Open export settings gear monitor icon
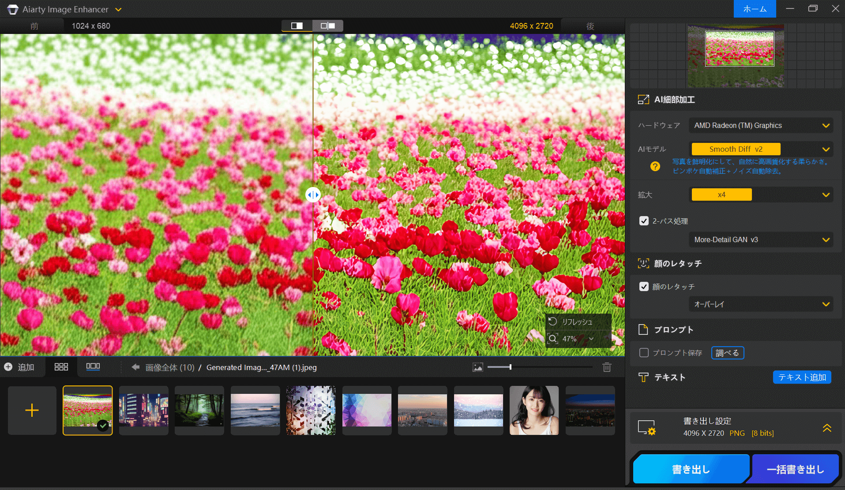The height and width of the screenshot is (490, 845). tap(647, 427)
